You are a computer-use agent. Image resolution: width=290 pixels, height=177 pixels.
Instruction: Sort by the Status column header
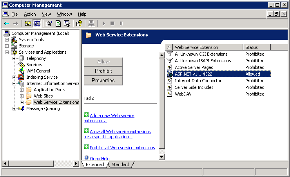point(256,47)
